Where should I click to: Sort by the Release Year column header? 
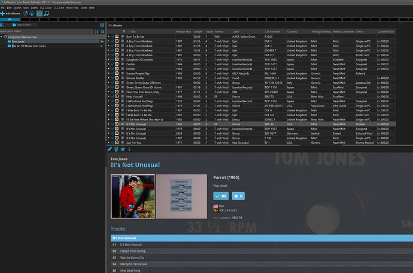[184, 32]
